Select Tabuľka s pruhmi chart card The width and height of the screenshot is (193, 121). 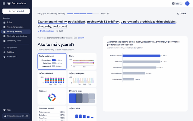(52, 113)
